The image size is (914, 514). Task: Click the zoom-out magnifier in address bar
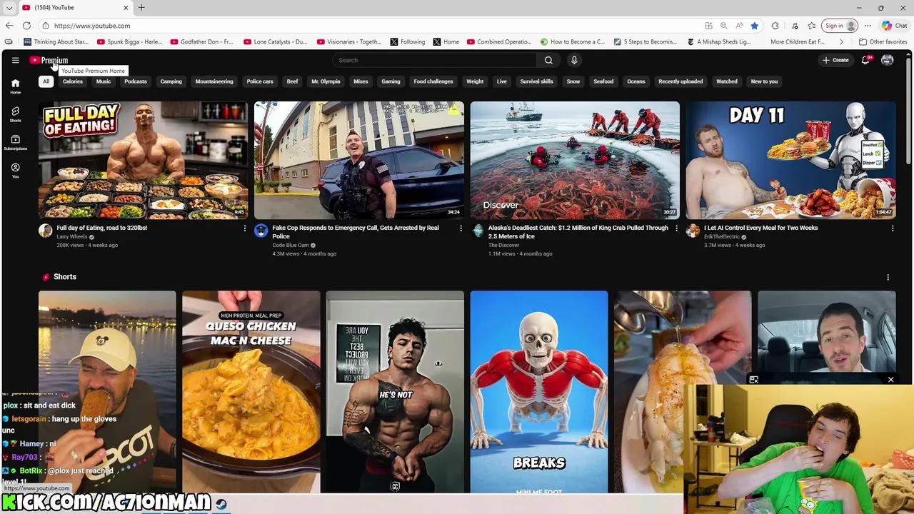pyautogui.click(x=723, y=26)
